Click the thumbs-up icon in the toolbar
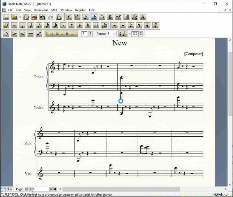This screenshot has width=233, height=197. (59, 17)
